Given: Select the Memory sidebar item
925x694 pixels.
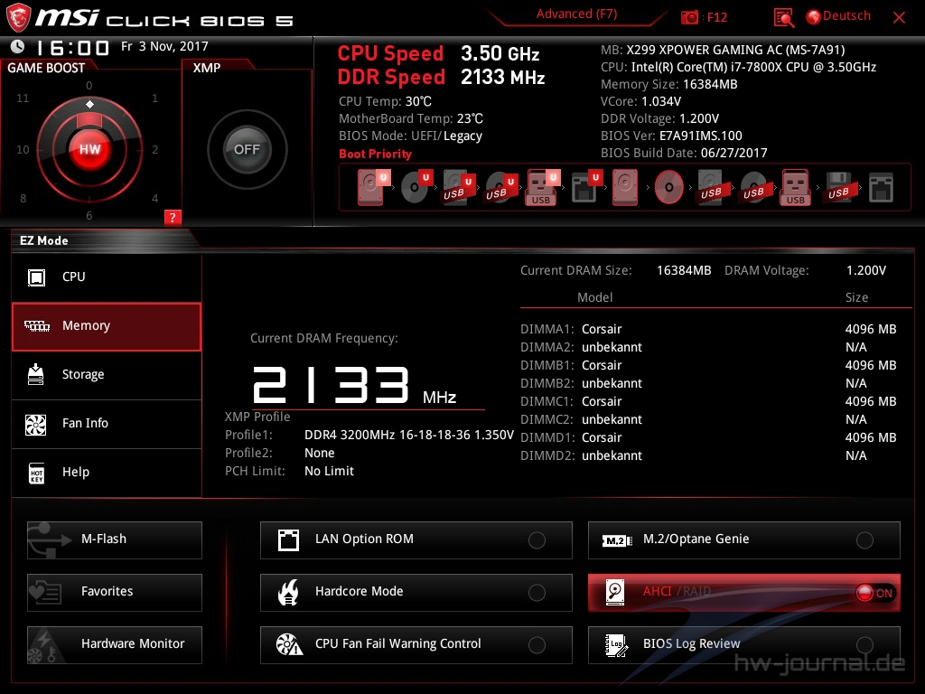Looking at the screenshot, I should click(107, 326).
